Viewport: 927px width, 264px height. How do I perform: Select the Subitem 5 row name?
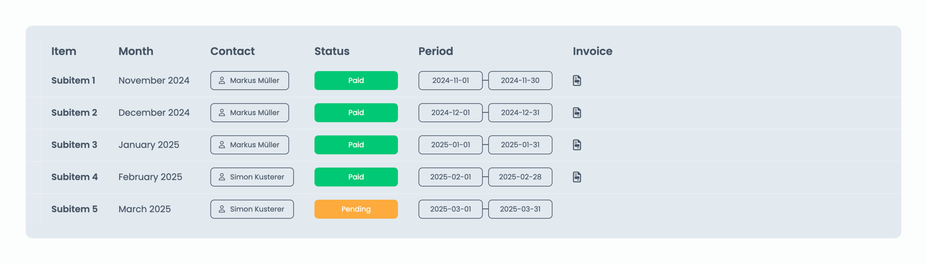click(75, 209)
